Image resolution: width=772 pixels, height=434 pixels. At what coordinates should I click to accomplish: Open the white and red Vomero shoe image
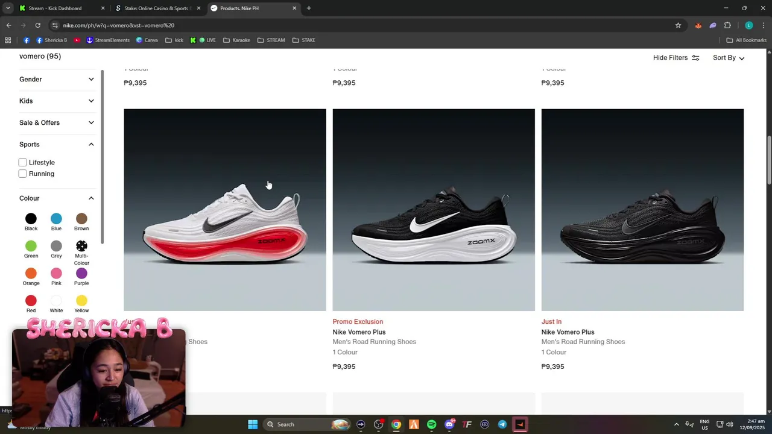pyautogui.click(x=225, y=210)
